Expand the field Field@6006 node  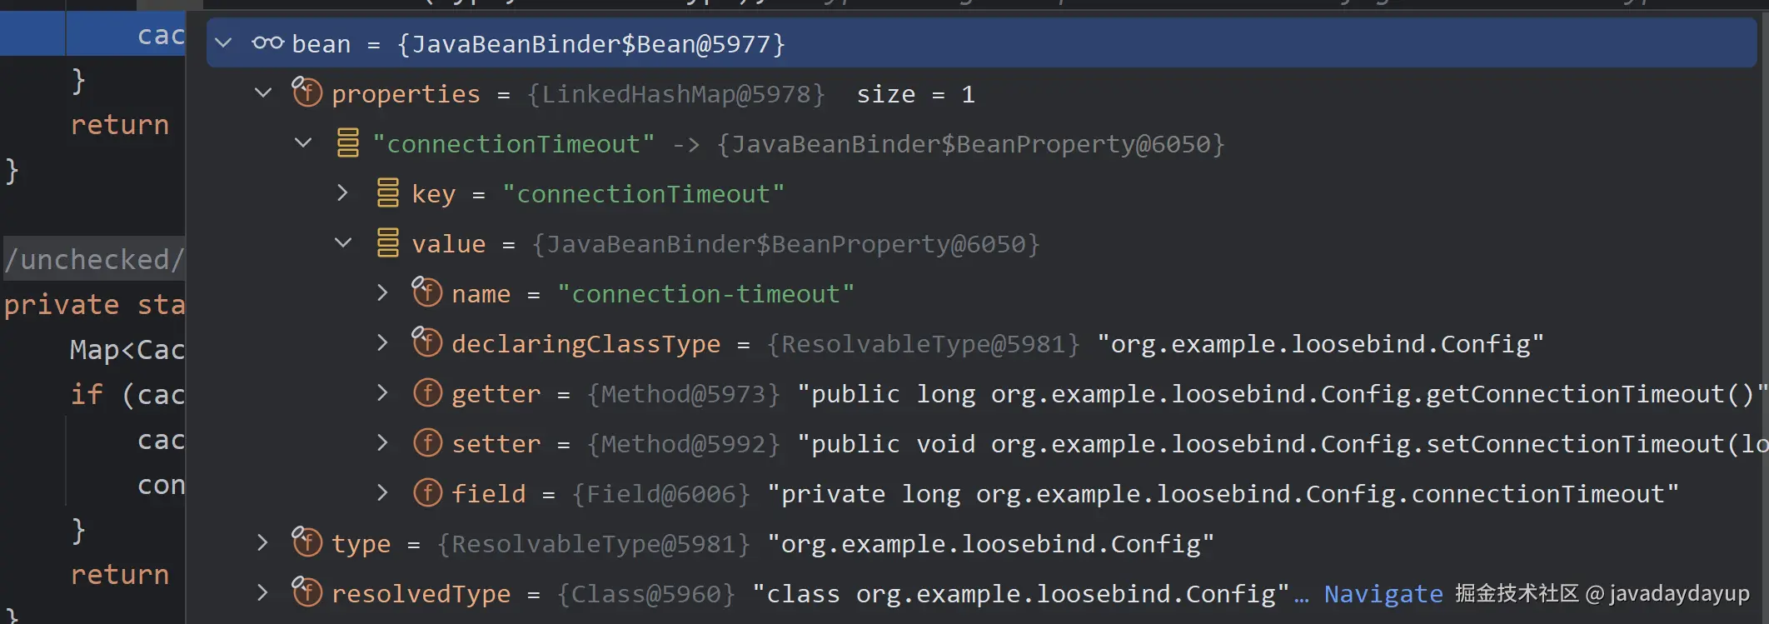382,492
